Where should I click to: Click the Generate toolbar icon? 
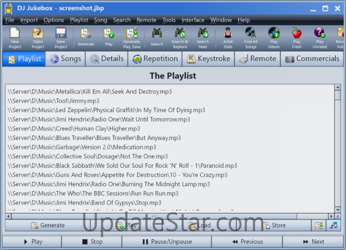point(86,34)
